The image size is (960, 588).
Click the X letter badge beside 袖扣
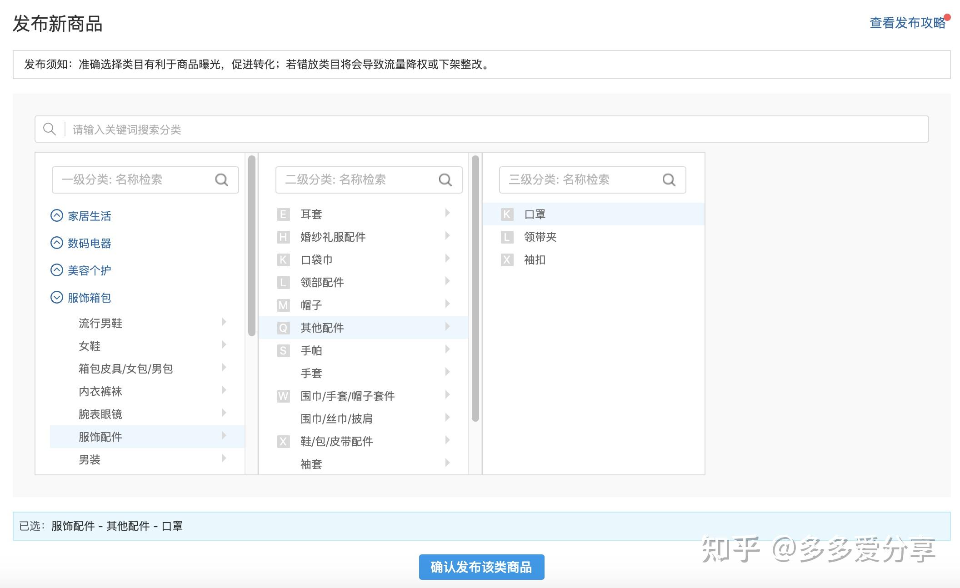[x=507, y=259]
